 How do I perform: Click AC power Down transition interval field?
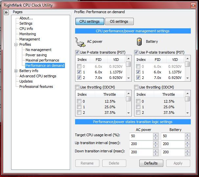pyautogui.click(x=141, y=152)
